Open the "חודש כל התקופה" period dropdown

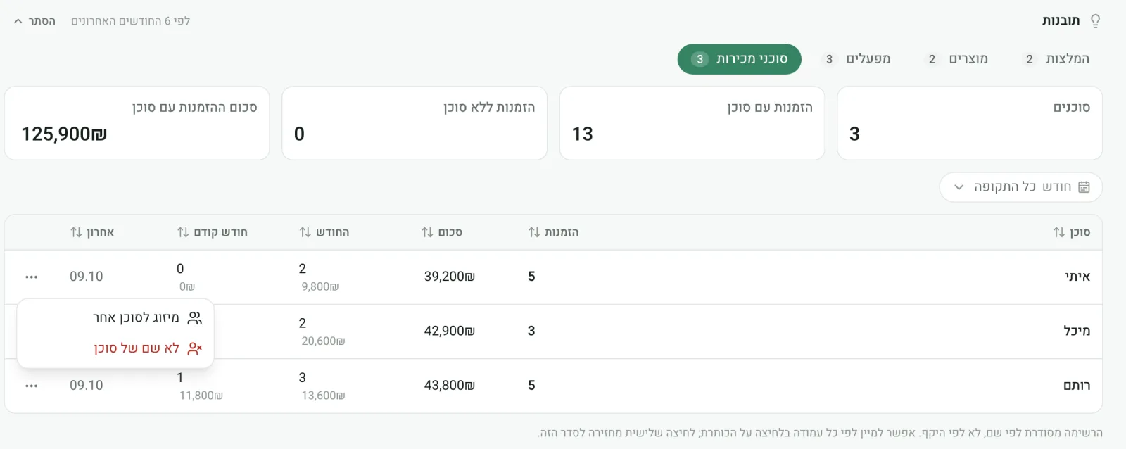1021,187
